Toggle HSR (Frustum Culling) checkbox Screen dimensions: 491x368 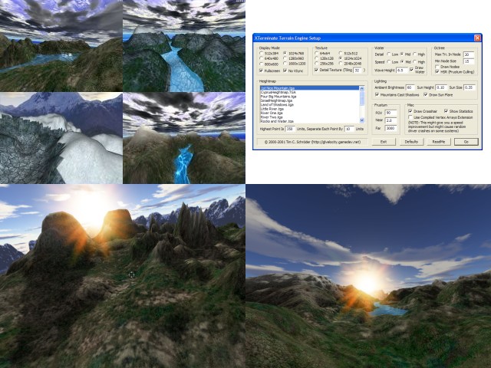coord(437,72)
